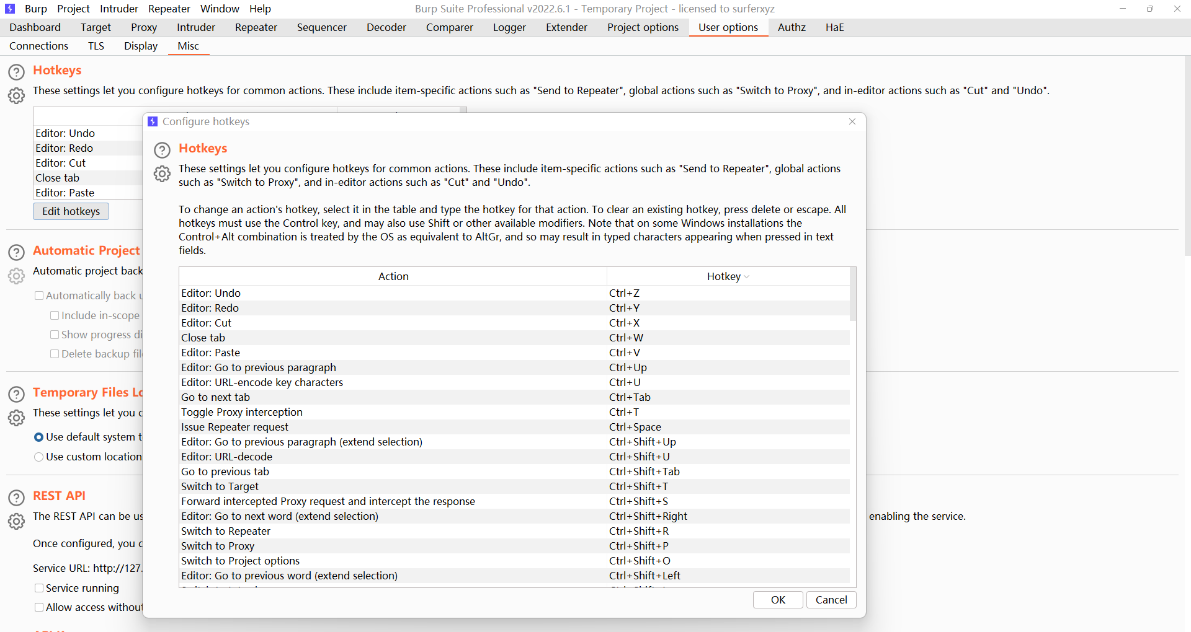Open TLS sub-tab
1191x632 pixels.
tap(96, 46)
